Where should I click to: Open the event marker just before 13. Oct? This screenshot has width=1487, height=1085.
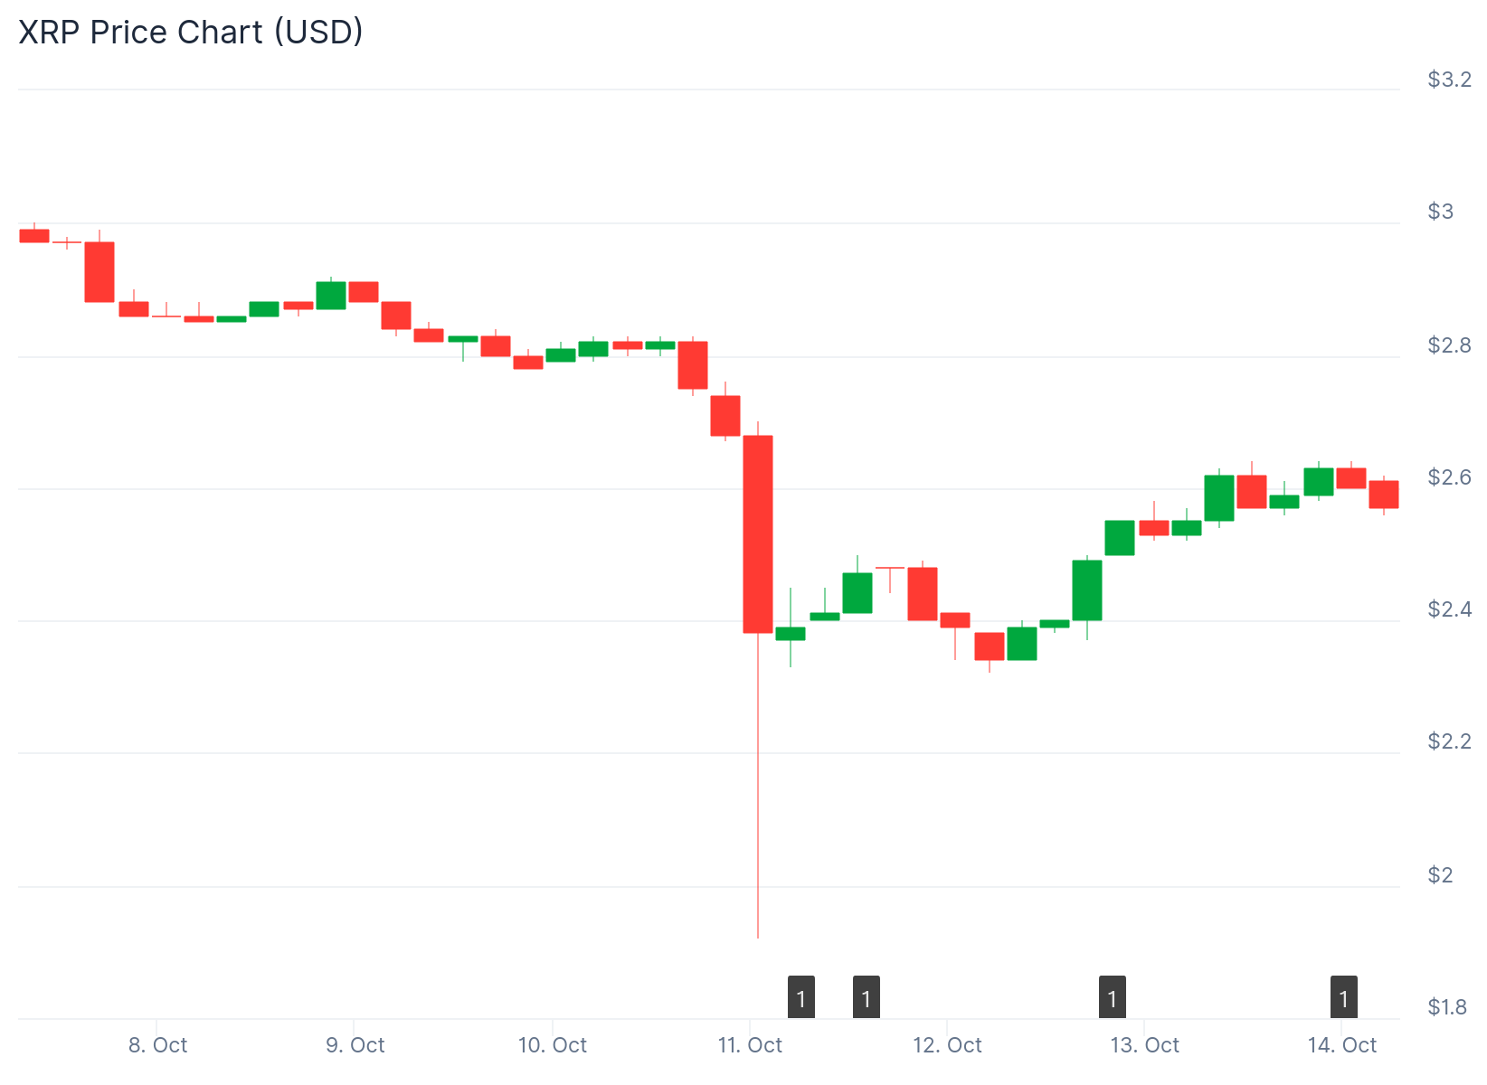pyautogui.click(x=1112, y=997)
